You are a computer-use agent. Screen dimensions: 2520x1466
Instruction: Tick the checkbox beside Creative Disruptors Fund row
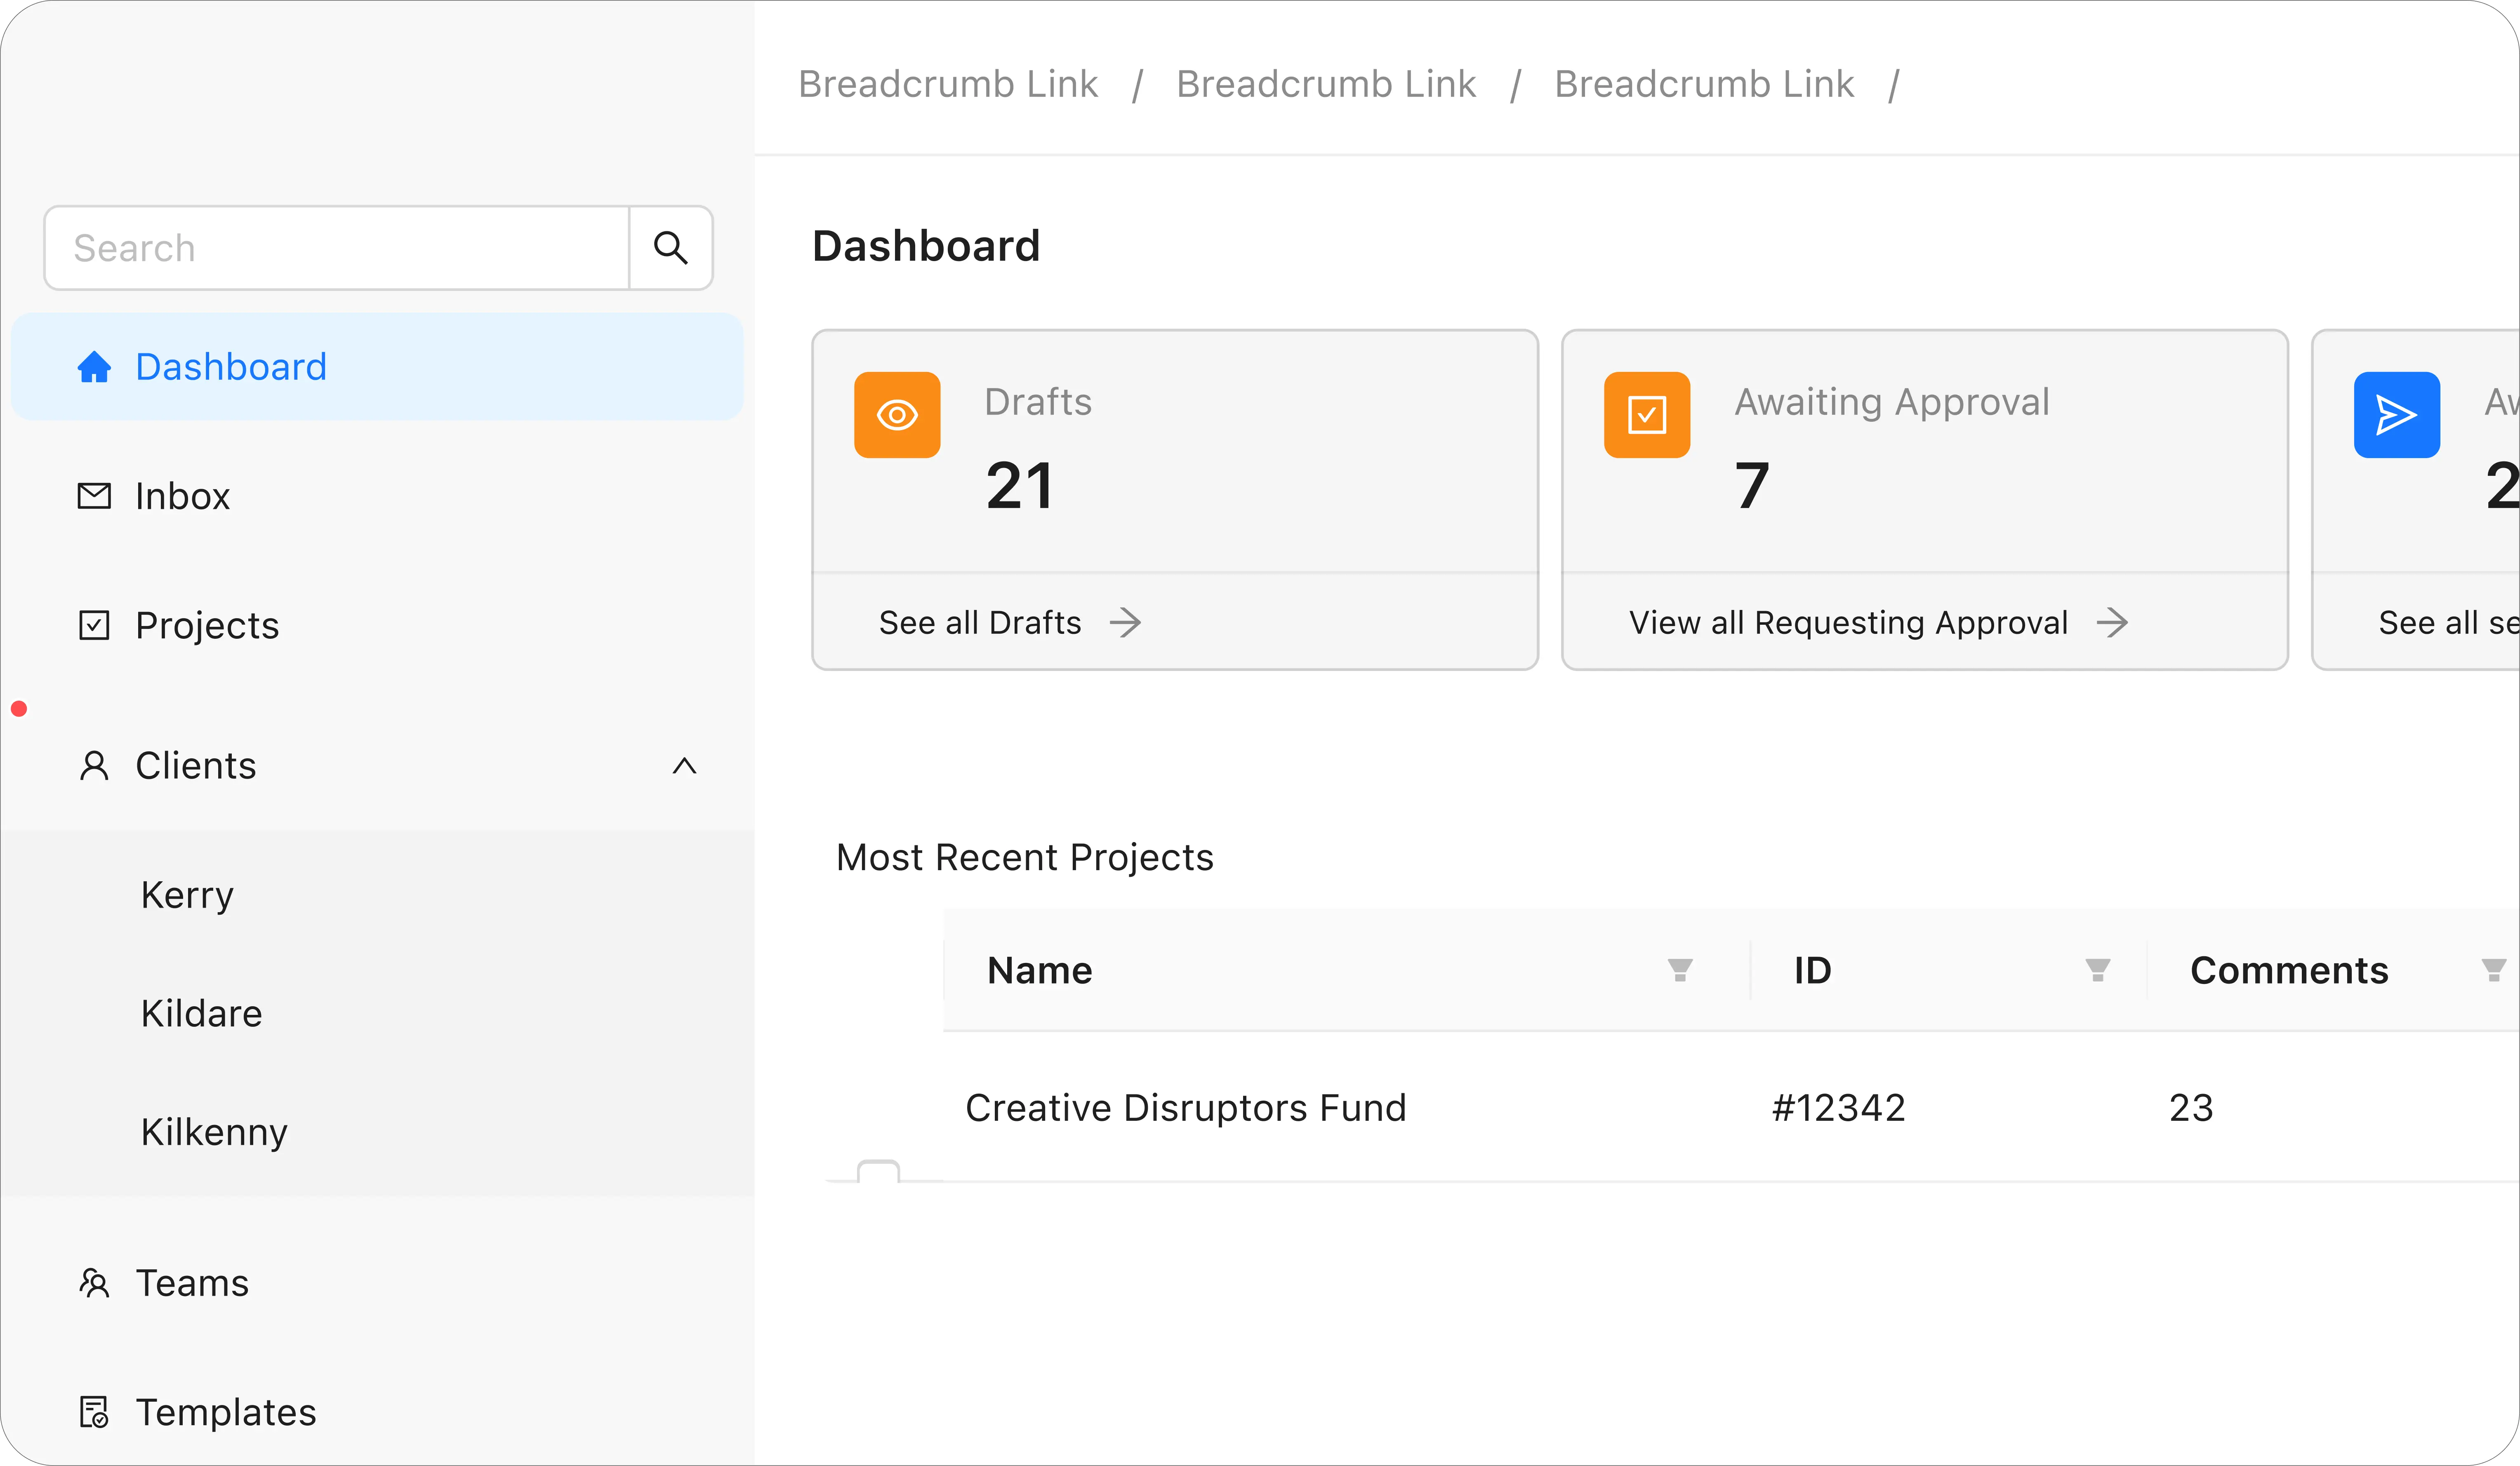878,1172
